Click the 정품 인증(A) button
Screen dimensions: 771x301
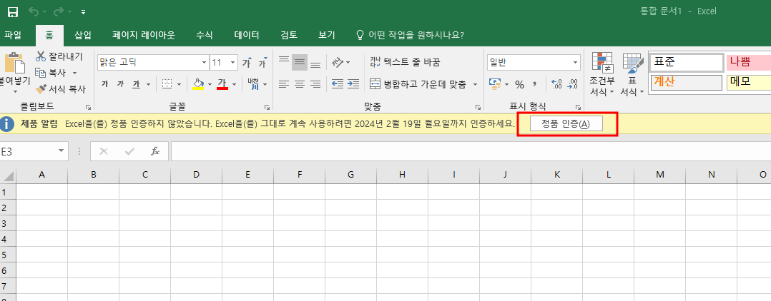point(566,124)
